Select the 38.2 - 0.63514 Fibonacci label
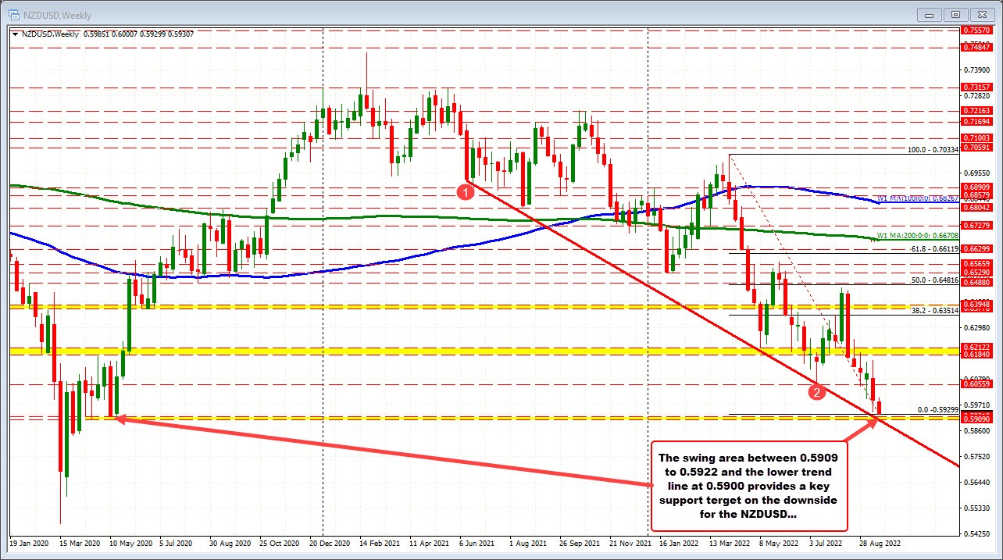Image resolution: width=1003 pixels, height=560 pixels. tap(934, 310)
